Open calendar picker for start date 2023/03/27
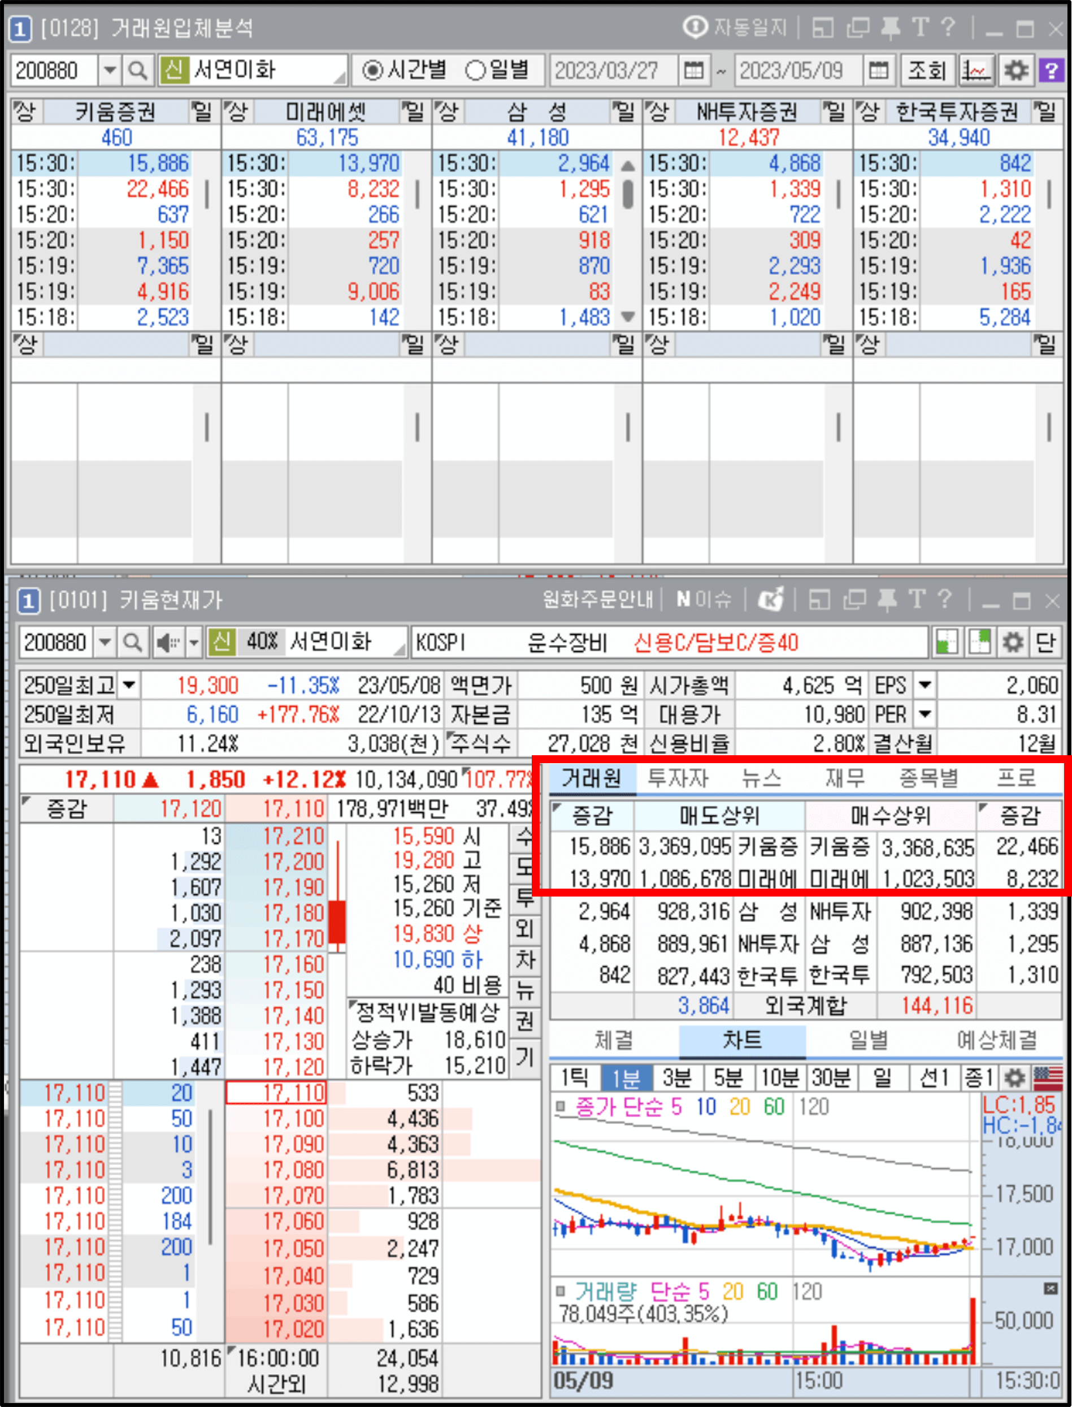This screenshot has height=1407, width=1072. click(693, 70)
